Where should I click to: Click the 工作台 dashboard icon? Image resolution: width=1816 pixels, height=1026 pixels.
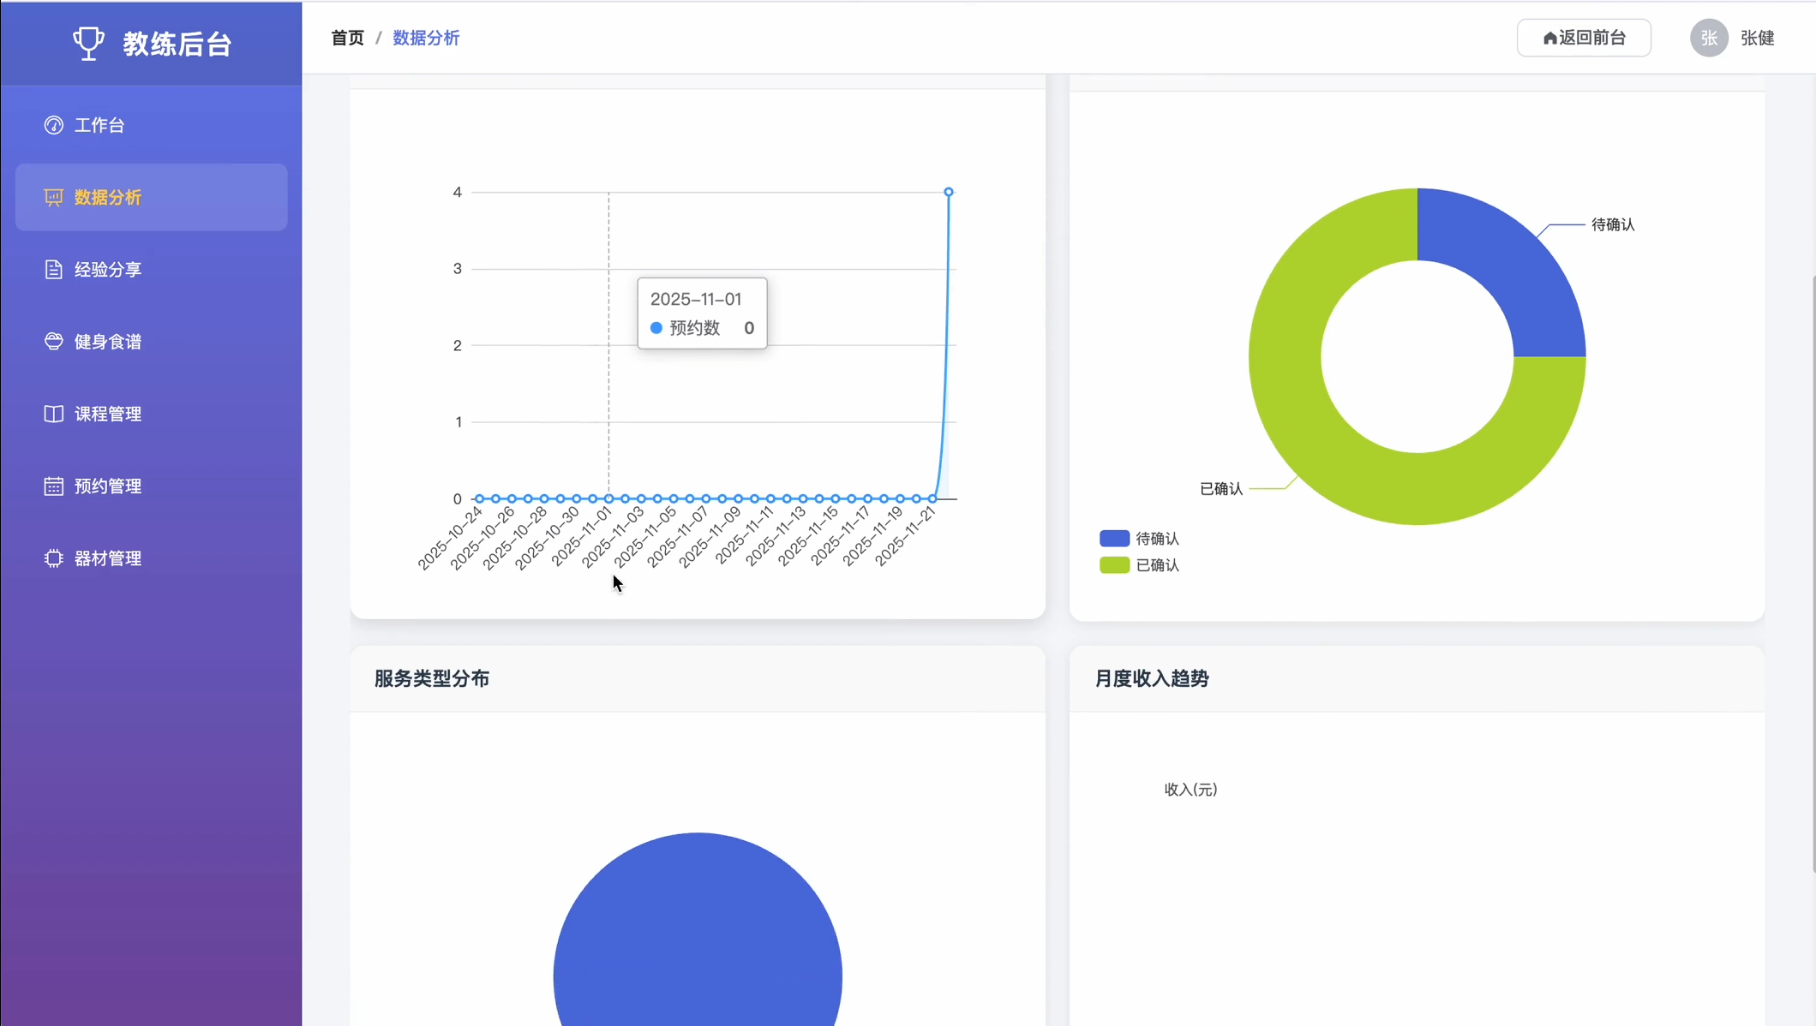(53, 125)
